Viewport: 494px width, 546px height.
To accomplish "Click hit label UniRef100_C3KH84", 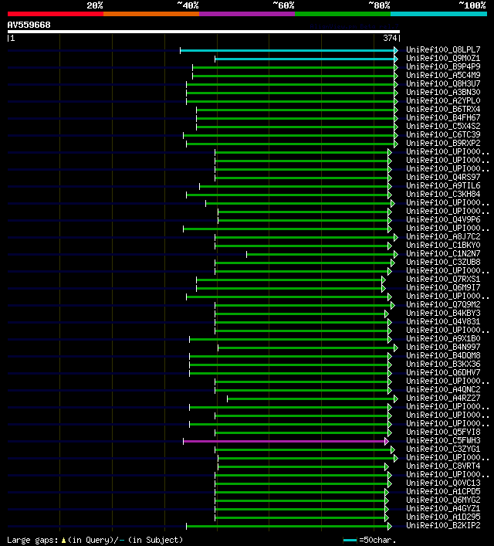I will coord(443,194).
